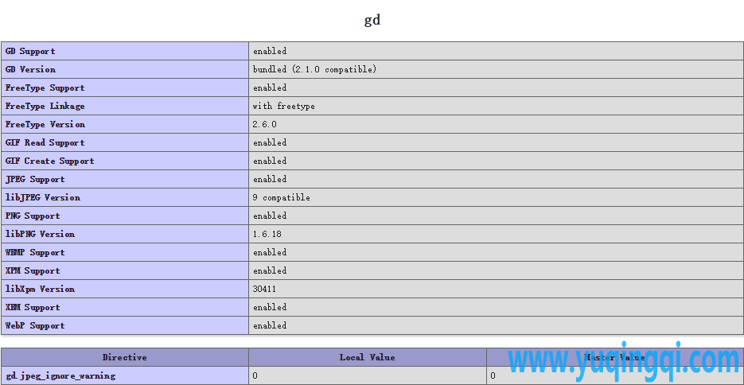Click "enabled" value in WBMP Support row
Viewport: 744px width, 385px height.
pos(270,252)
